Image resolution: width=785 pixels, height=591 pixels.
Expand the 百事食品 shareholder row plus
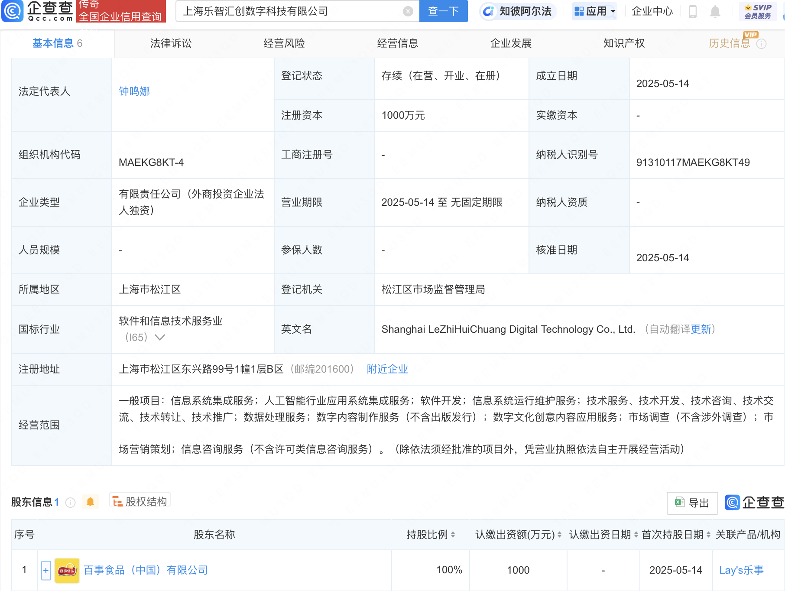pos(46,570)
